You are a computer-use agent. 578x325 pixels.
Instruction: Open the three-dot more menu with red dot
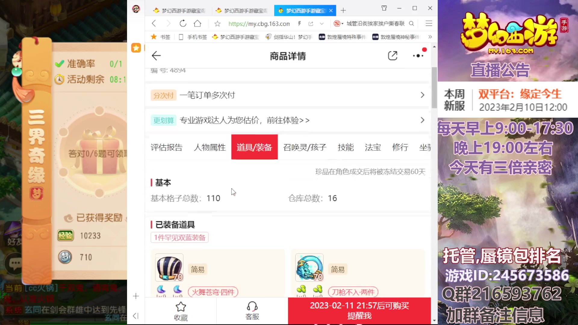418,56
